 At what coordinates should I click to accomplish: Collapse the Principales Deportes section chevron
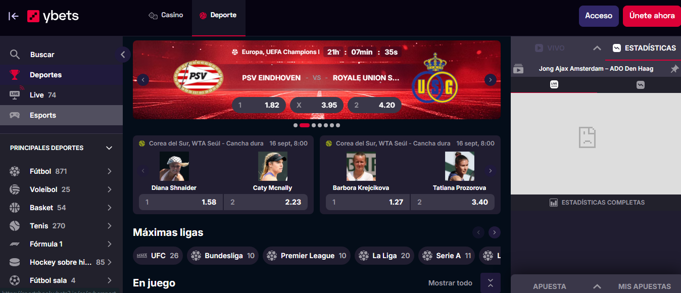coord(109,148)
